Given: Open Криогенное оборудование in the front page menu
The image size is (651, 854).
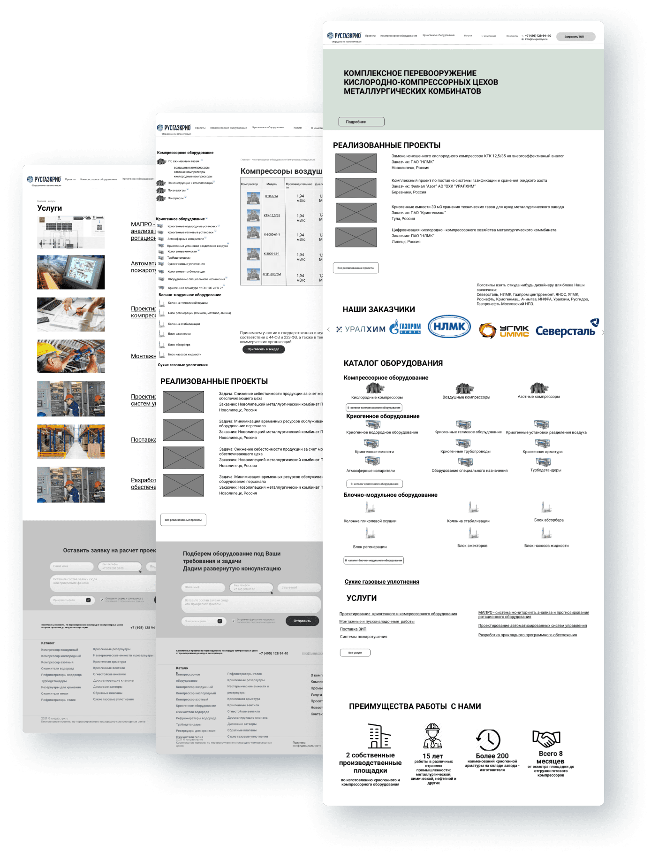Looking at the screenshot, I should [x=439, y=35].
